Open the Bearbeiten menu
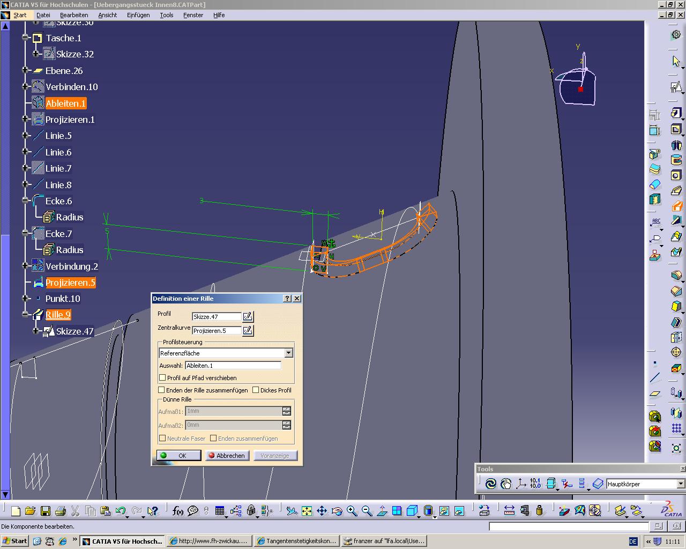 point(74,15)
